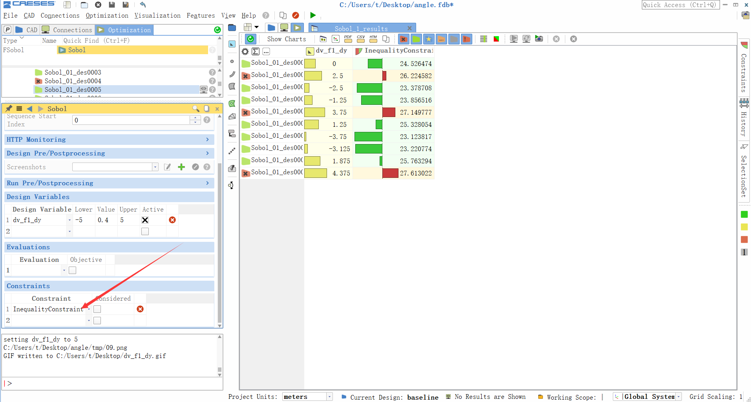
Task: Sort by dv_f1_dy column header
Action: tap(328, 51)
